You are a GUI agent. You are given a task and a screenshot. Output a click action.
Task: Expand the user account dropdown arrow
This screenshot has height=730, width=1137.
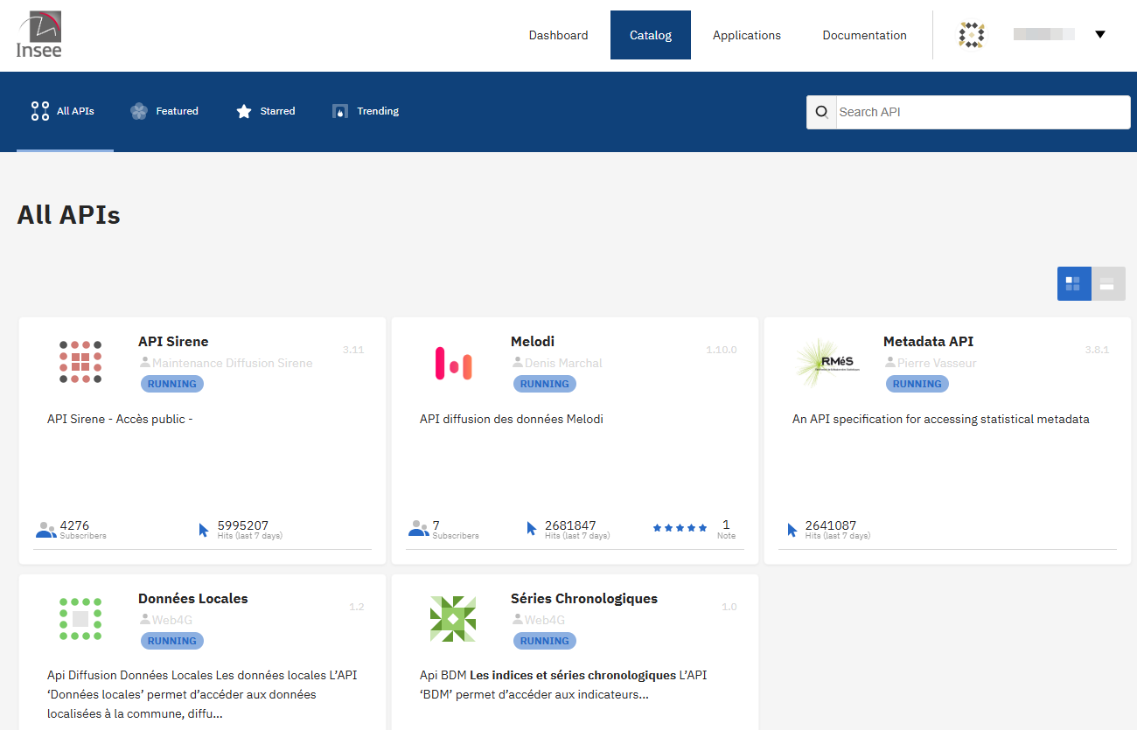coord(1100,35)
